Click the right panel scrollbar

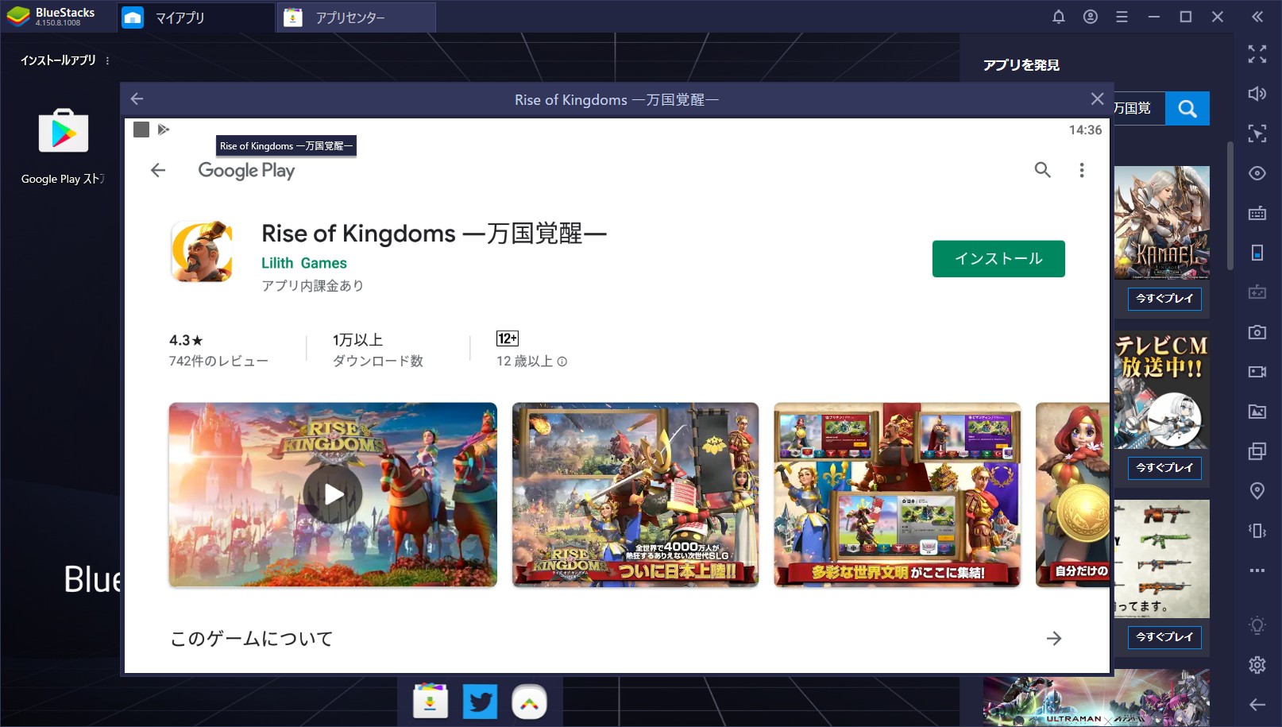coord(1230,206)
